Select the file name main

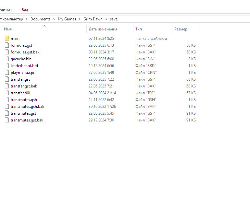(x=15, y=39)
